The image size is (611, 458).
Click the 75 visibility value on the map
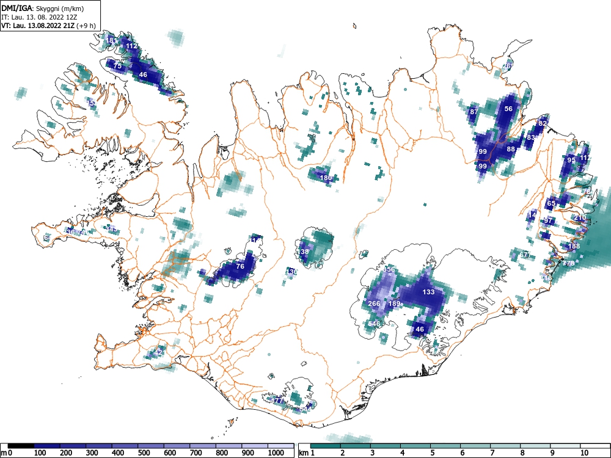tap(117, 66)
